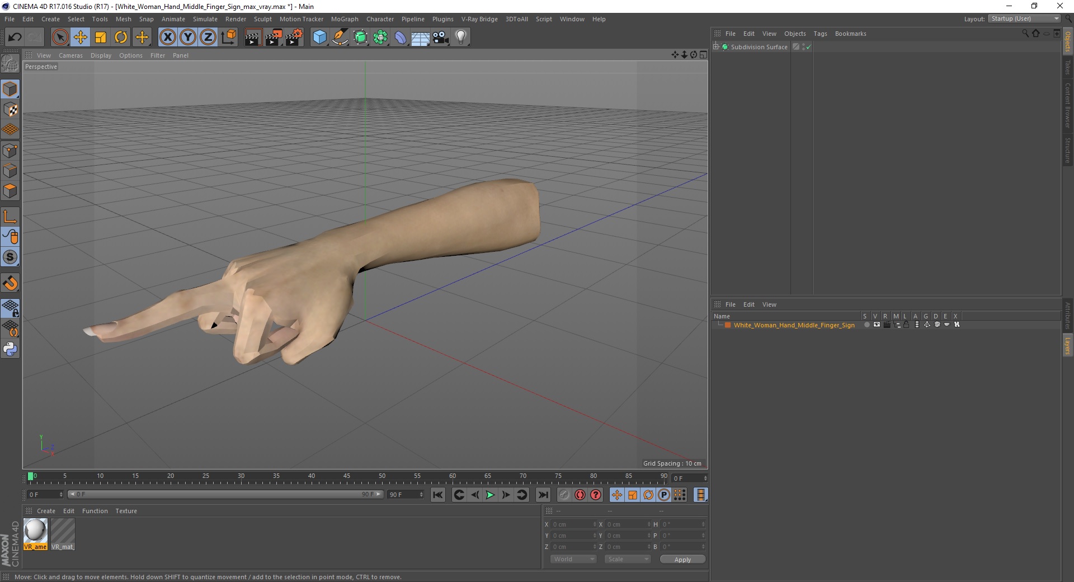Activate the Move tool in top toolbar
Screen dimensions: 1074x582
[81, 37]
